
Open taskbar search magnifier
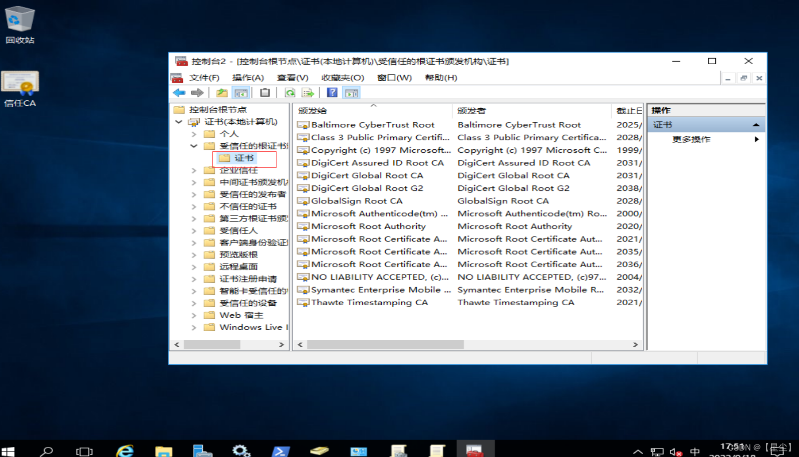tap(47, 451)
